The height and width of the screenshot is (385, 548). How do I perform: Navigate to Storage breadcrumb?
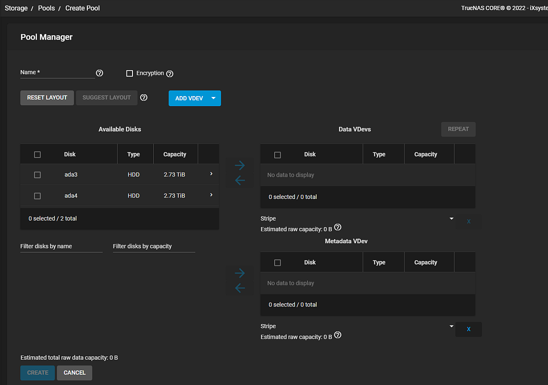tap(16, 8)
